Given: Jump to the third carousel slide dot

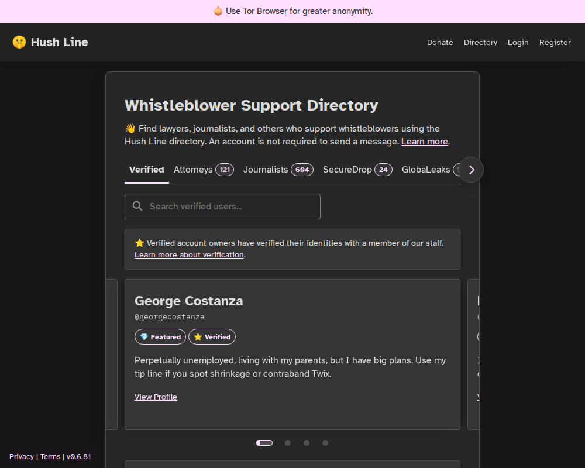Looking at the screenshot, I should 307,443.
